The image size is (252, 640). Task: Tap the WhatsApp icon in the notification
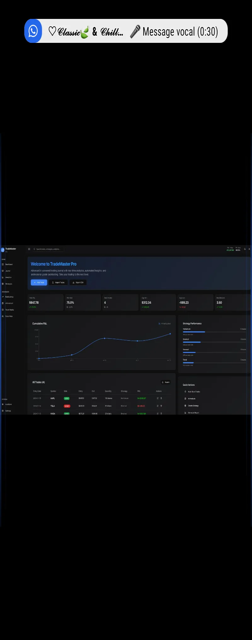click(x=33, y=31)
